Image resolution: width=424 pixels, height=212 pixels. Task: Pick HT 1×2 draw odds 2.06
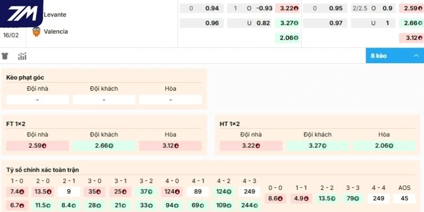[384, 145]
